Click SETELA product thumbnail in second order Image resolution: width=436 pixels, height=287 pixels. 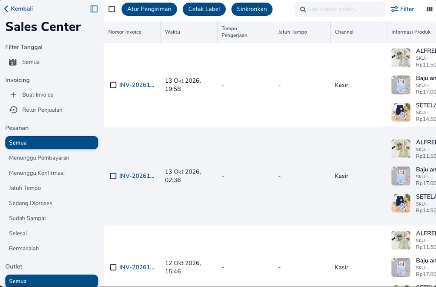(401, 203)
